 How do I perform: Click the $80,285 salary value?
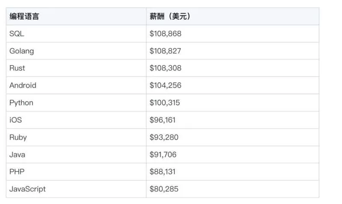pyautogui.click(x=164, y=189)
